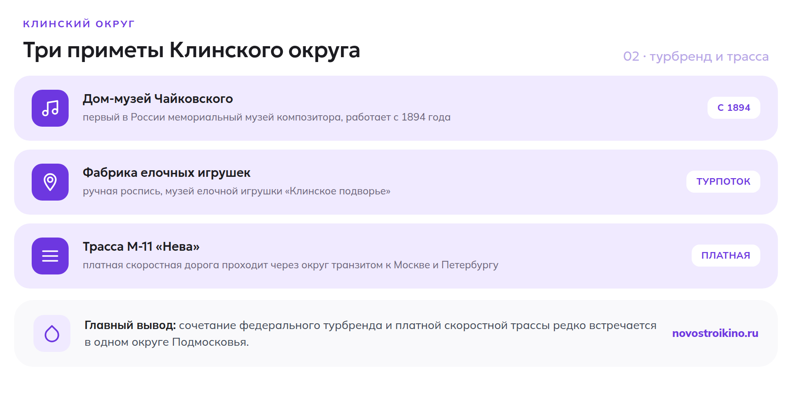
Task: Click the «02 · турбренд и трасса» caption
Action: tap(696, 57)
